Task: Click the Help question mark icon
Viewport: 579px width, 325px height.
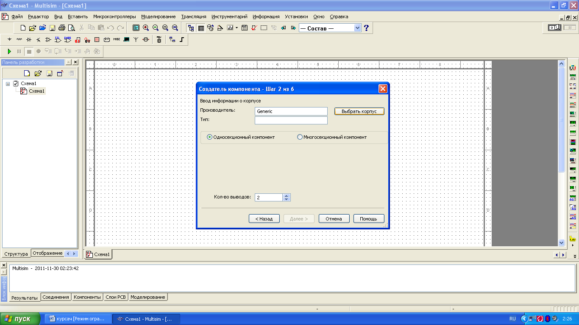Action: [x=367, y=28]
